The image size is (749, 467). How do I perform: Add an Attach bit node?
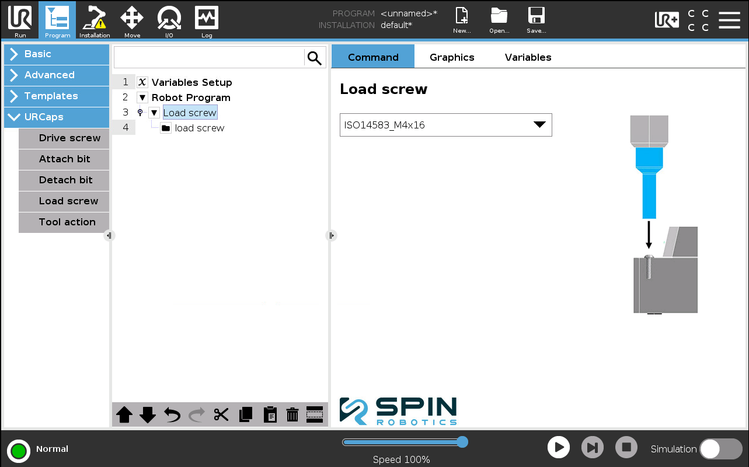[64, 159]
